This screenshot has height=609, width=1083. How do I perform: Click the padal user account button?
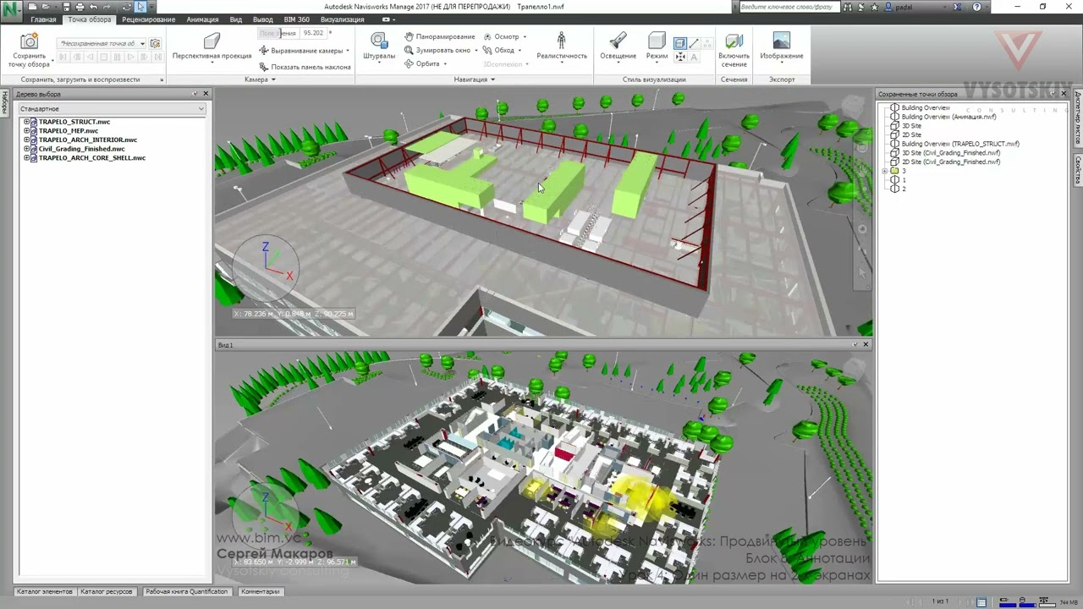coord(899,7)
